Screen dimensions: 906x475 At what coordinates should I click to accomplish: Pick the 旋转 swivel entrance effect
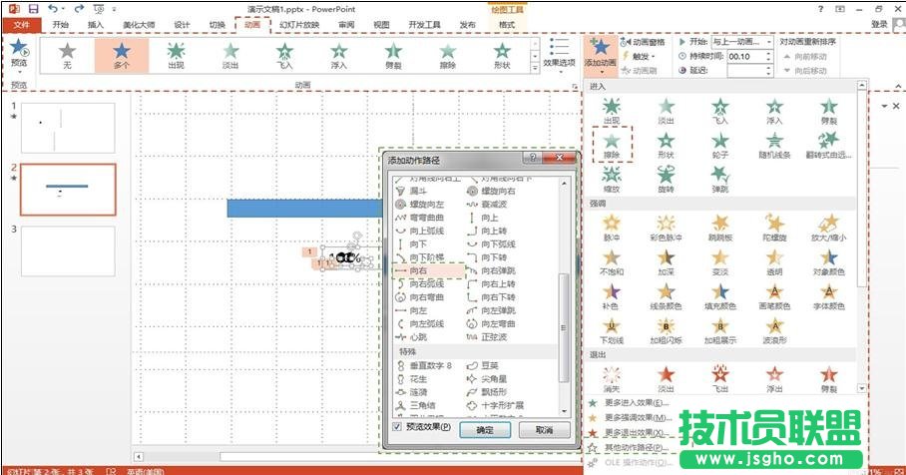click(x=666, y=179)
